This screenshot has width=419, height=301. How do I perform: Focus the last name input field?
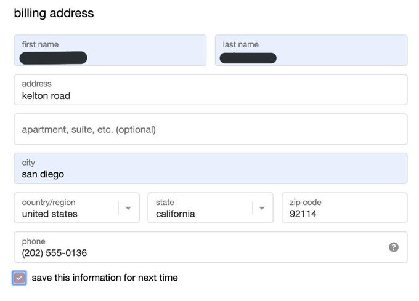[x=311, y=50]
